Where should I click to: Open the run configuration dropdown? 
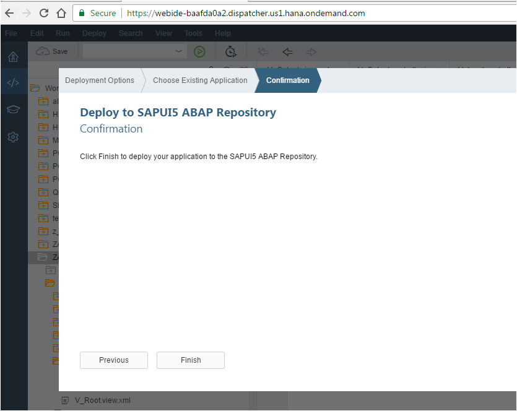coord(134,51)
